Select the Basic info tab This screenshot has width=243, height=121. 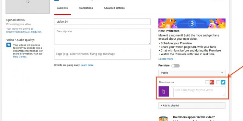click(62, 8)
